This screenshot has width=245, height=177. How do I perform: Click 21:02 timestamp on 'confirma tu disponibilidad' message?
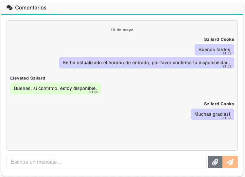pos(227,66)
